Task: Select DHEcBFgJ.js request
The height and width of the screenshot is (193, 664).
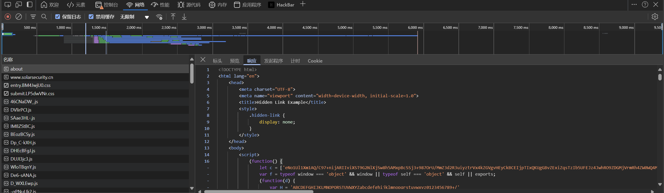Action: pyautogui.click(x=95, y=151)
